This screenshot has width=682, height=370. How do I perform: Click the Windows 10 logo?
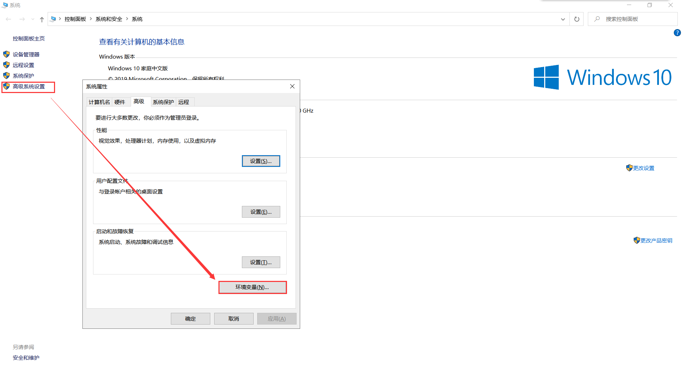click(x=602, y=77)
